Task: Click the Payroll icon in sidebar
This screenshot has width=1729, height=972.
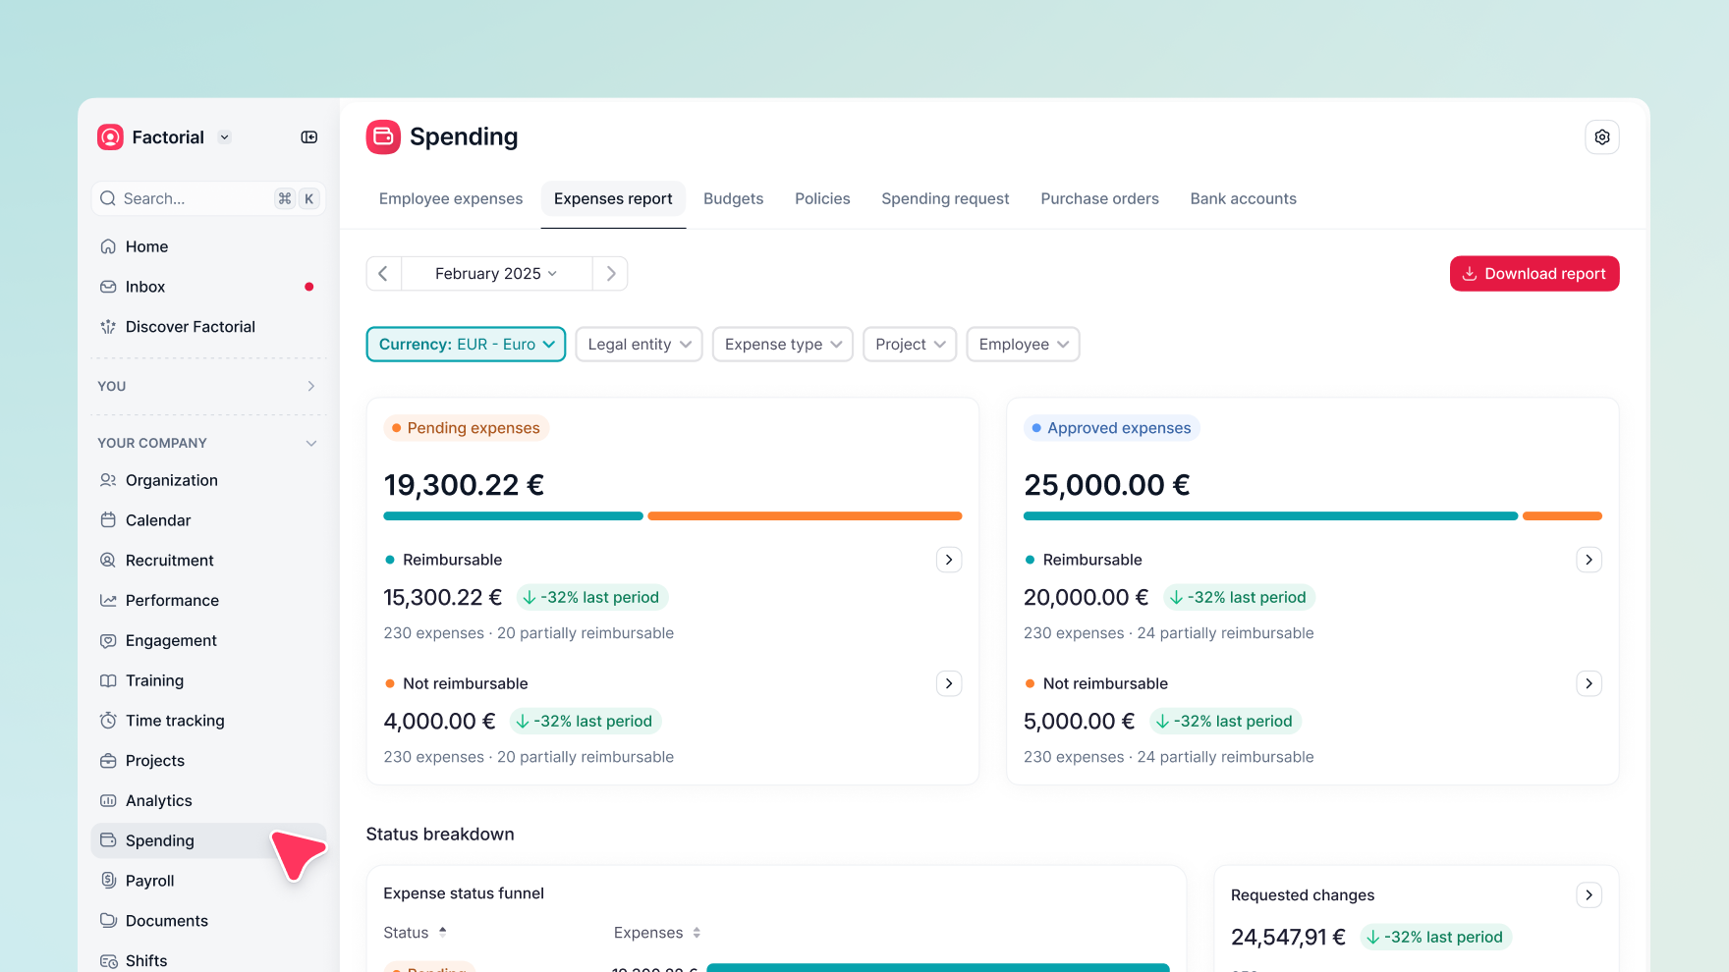Action: [x=108, y=881]
